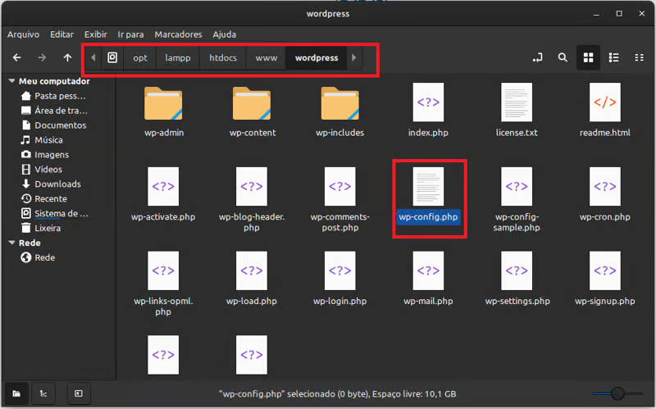Open the Arquivo menu

(24, 34)
